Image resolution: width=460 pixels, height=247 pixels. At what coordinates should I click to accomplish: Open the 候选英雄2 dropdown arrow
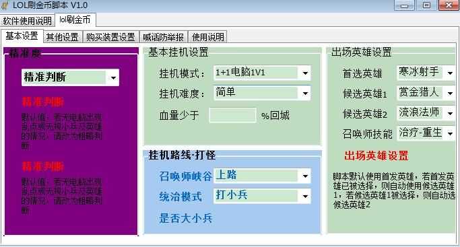(x=450, y=113)
